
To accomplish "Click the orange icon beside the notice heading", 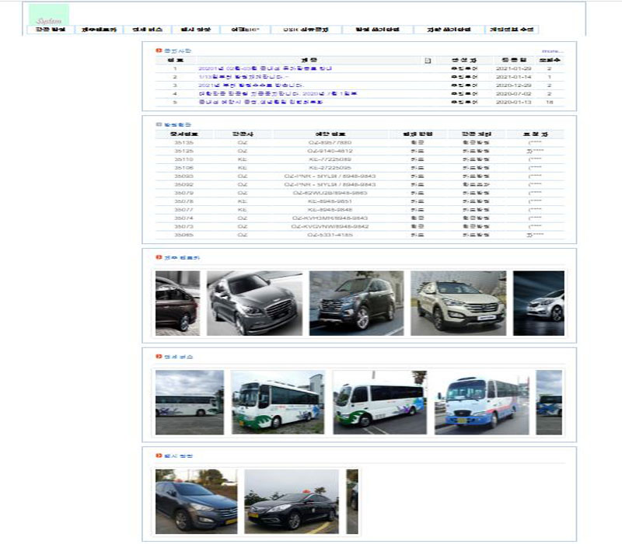I will (159, 51).
